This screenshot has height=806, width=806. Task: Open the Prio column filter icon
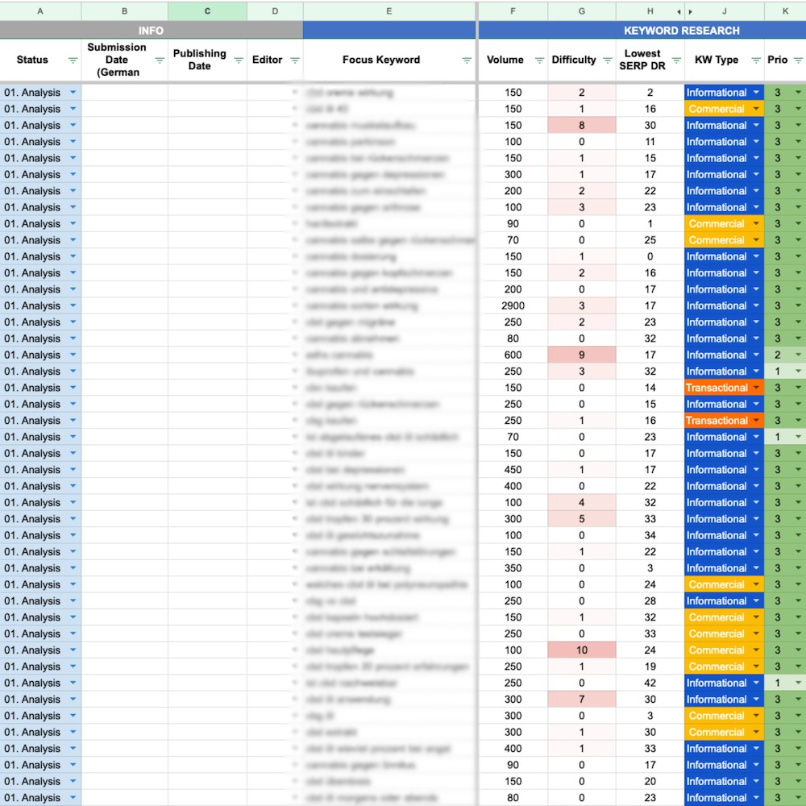point(798,60)
